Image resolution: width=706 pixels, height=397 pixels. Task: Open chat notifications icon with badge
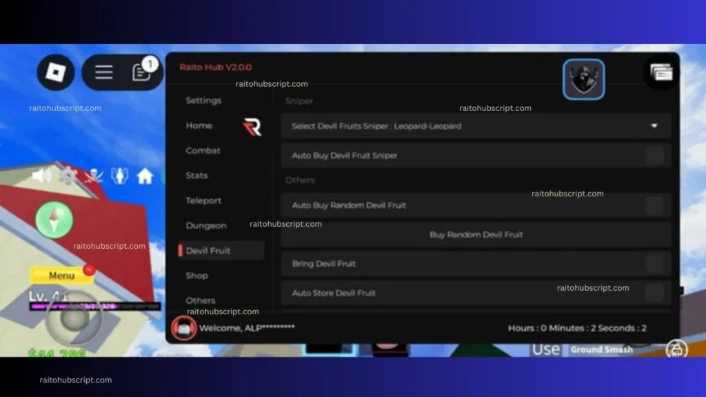pos(143,70)
